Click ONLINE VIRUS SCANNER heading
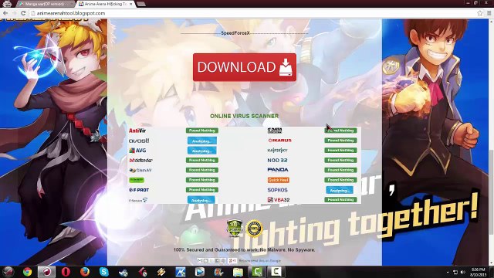494x278 pixels. 244,116
